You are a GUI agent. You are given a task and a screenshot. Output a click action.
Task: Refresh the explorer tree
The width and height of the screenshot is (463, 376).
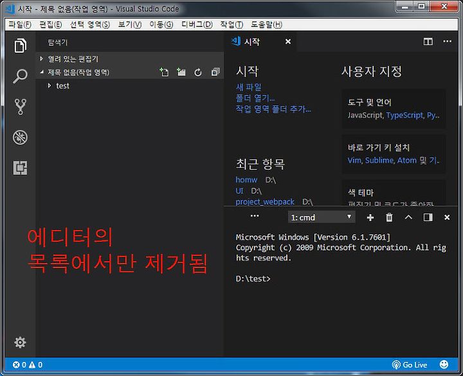tap(198, 72)
